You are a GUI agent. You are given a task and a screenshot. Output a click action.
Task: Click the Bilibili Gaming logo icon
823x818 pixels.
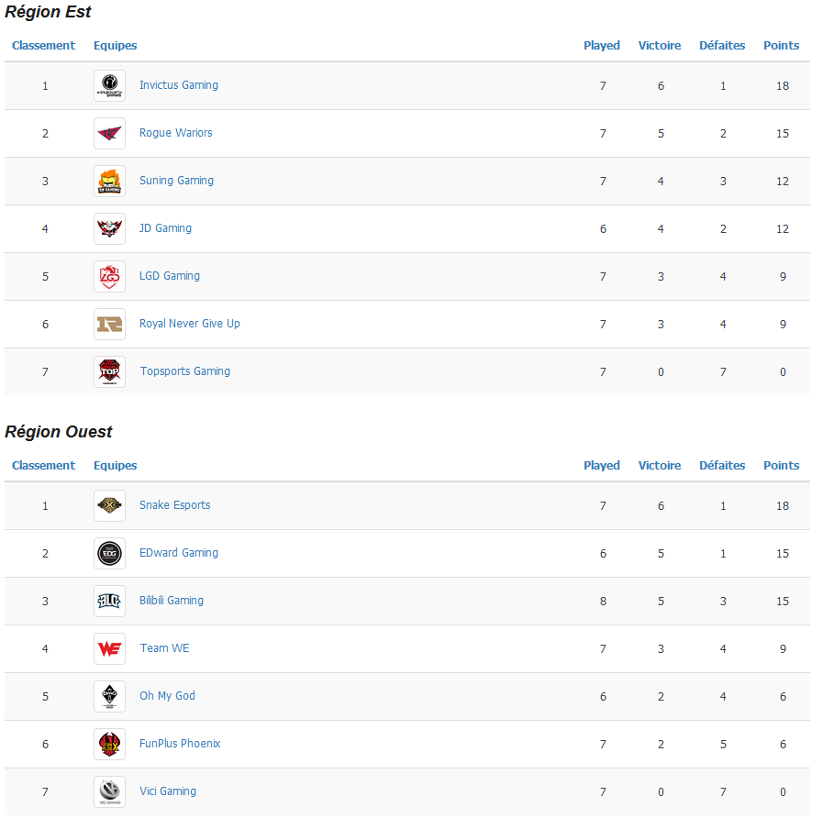click(110, 602)
